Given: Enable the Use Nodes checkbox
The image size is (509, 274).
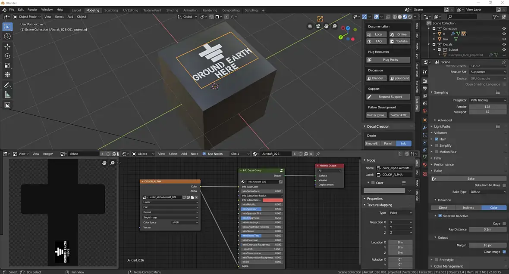Looking at the screenshot, I should 204,154.
